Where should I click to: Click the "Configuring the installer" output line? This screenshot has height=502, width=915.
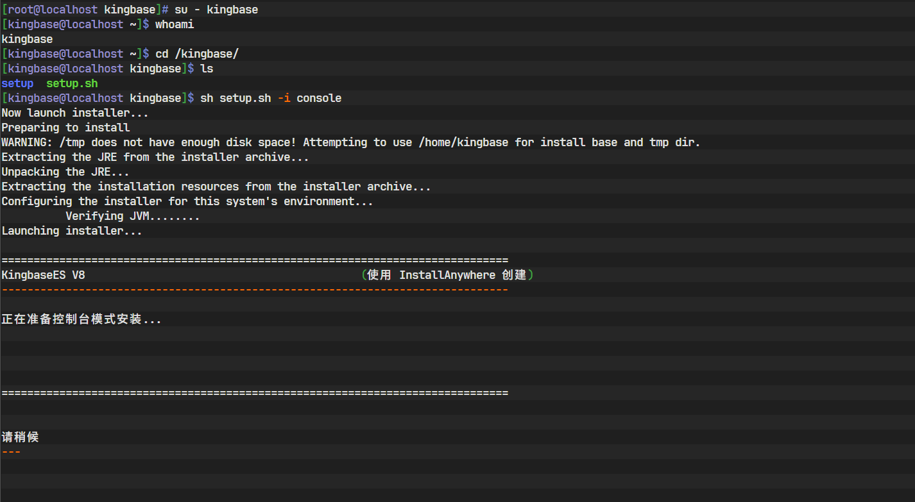click(187, 201)
